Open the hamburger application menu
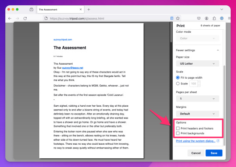This screenshot has height=167, width=236. pos(229,18)
